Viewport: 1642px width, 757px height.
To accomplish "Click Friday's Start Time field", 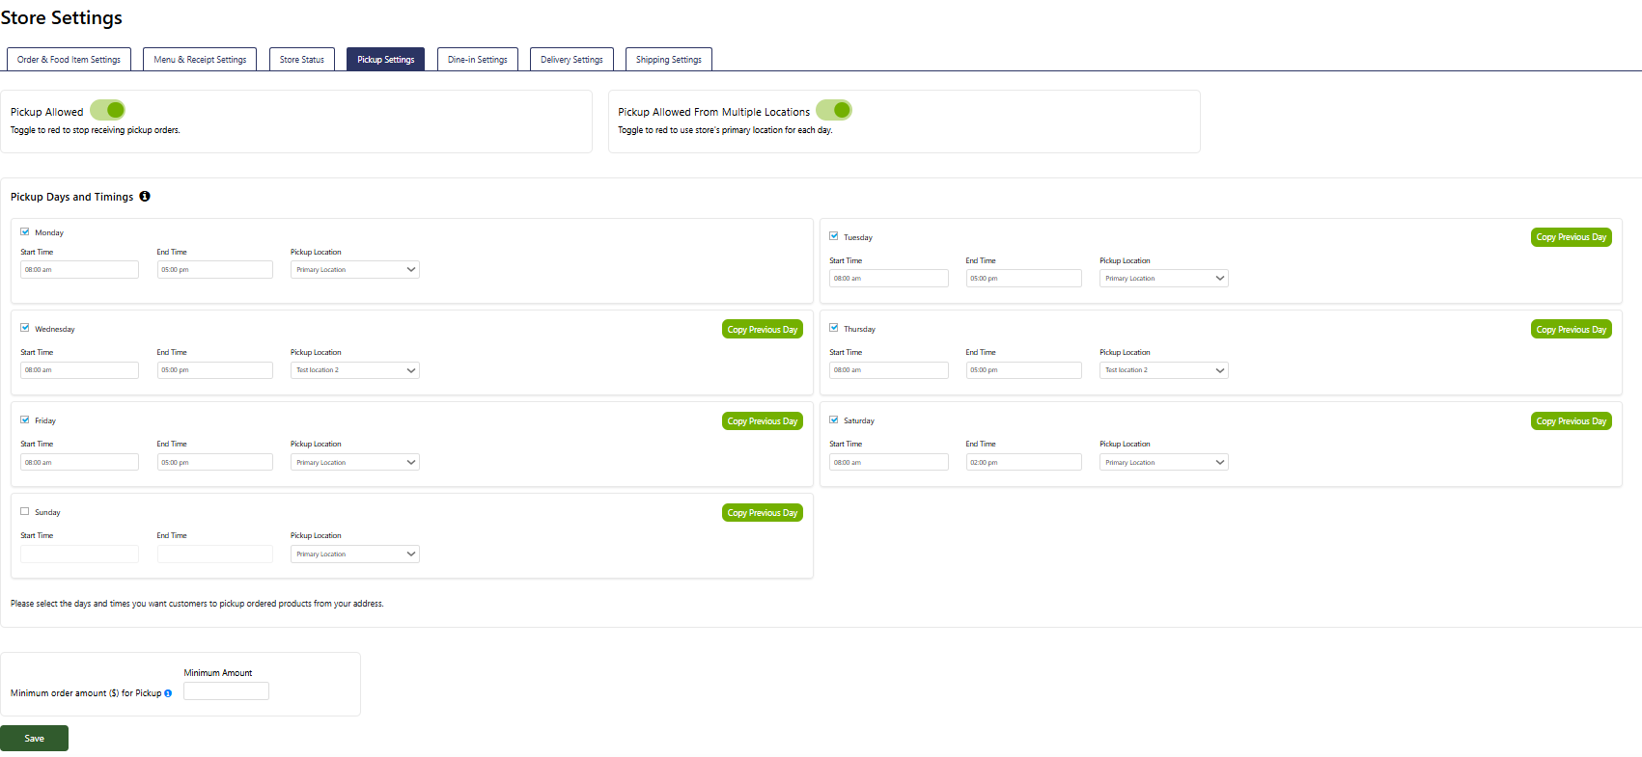I will [x=79, y=463].
